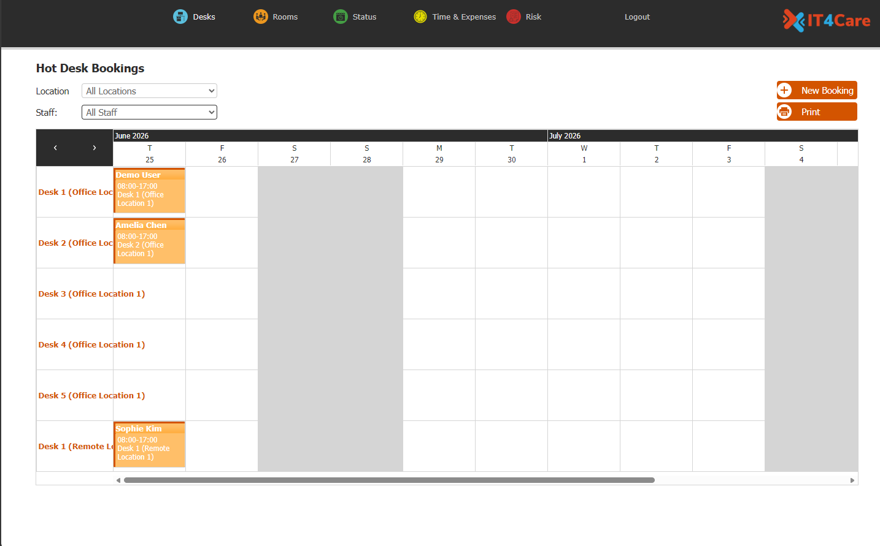Click the Saturday 27 date header
The height and width of the screenshot is (546, 880).
[x=295, y=154]
